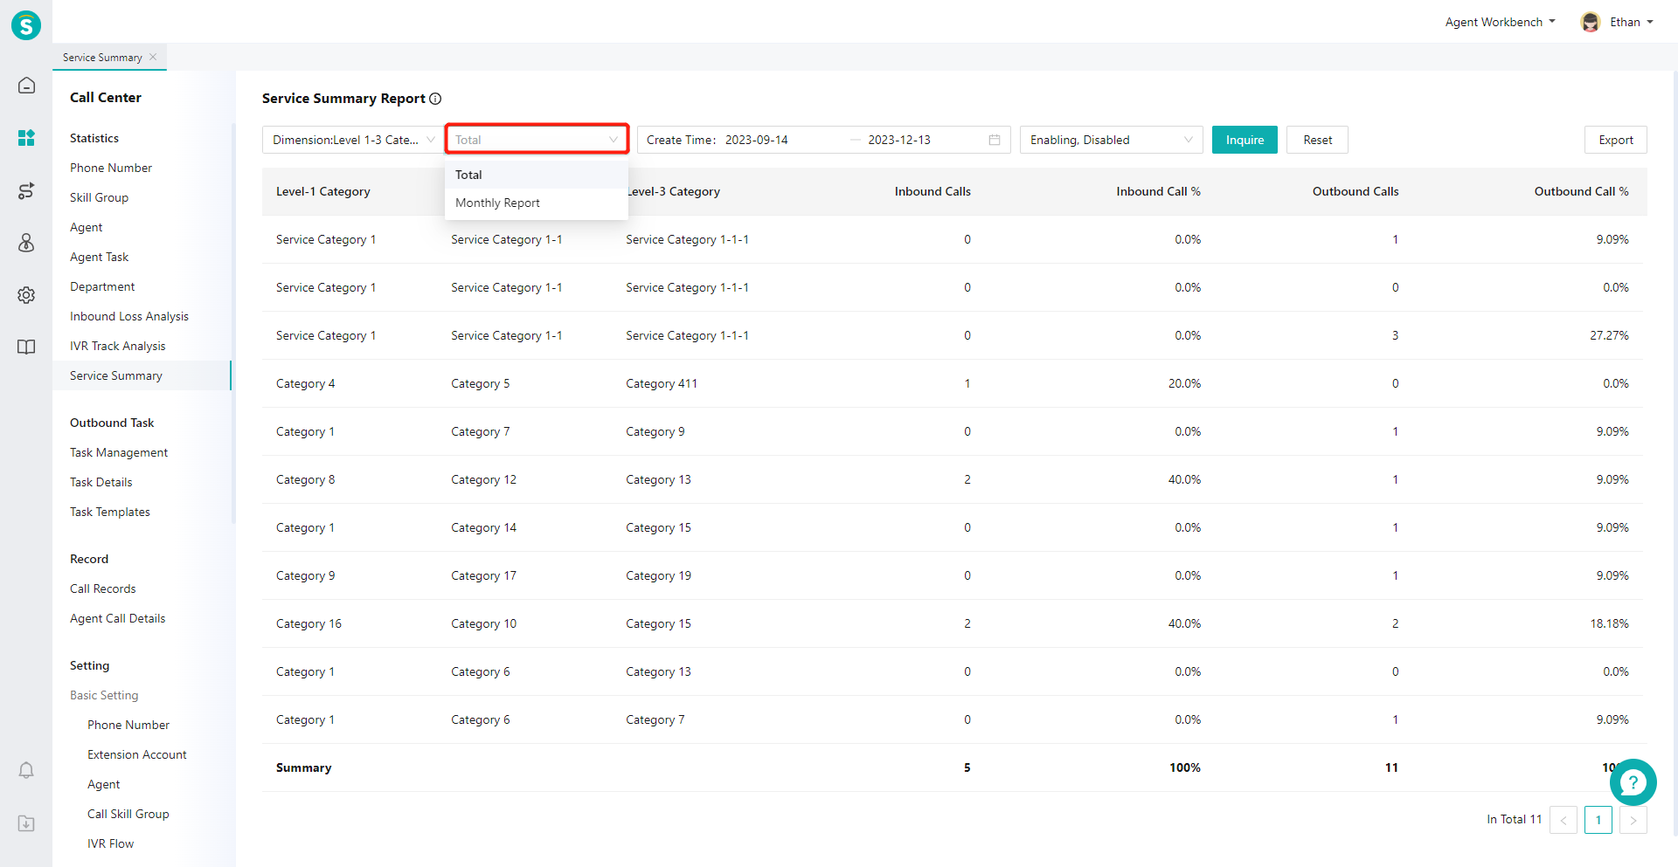Click the start date 2023-09-14 field
Viewport: 1678px width, 867px height.
tap(757, 140)
